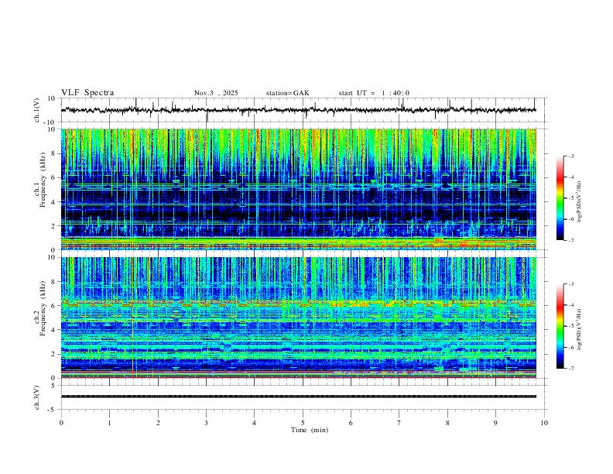Image resolution: width=613 pixels, height=474 pixels.
Task: Click the "ch.3(V)" axis label
Action: [x=37, y=397]
